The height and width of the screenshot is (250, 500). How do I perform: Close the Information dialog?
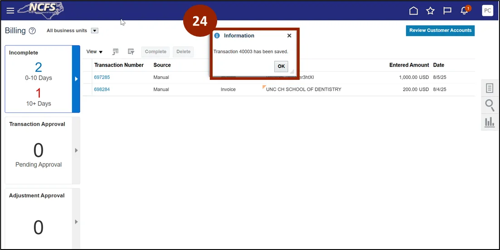[x=289, y=35]
